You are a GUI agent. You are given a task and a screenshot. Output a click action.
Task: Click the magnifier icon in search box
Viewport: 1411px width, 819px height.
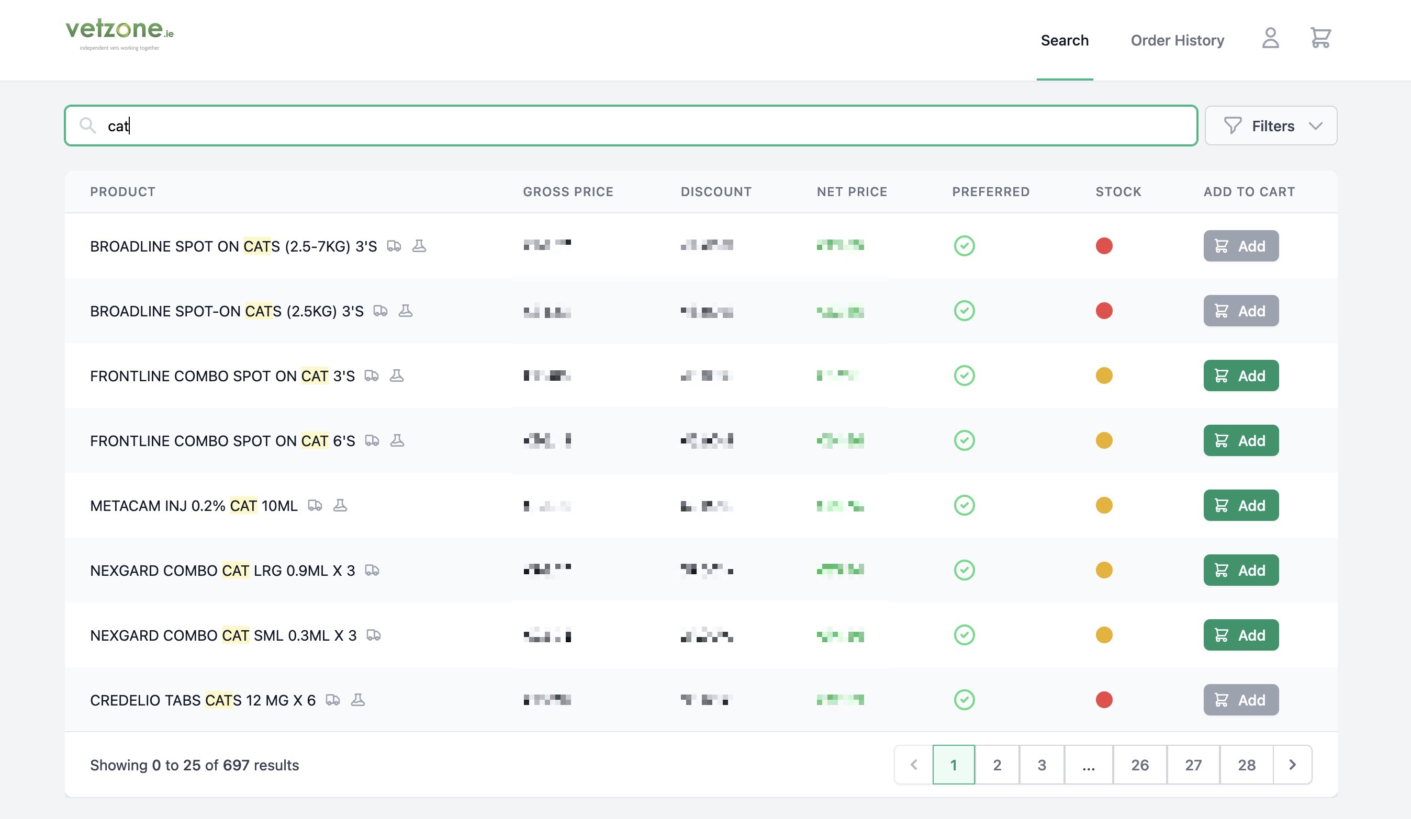coord(87,126)
